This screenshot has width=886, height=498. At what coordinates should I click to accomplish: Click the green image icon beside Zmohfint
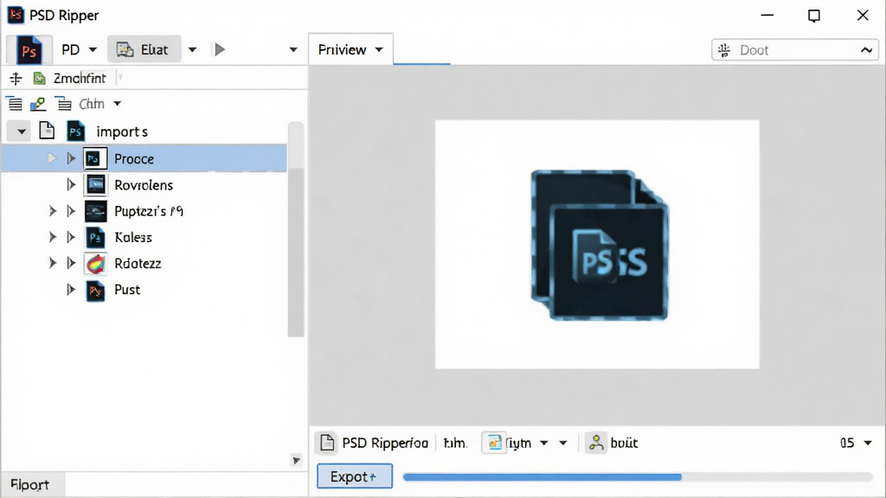[39, 79]
